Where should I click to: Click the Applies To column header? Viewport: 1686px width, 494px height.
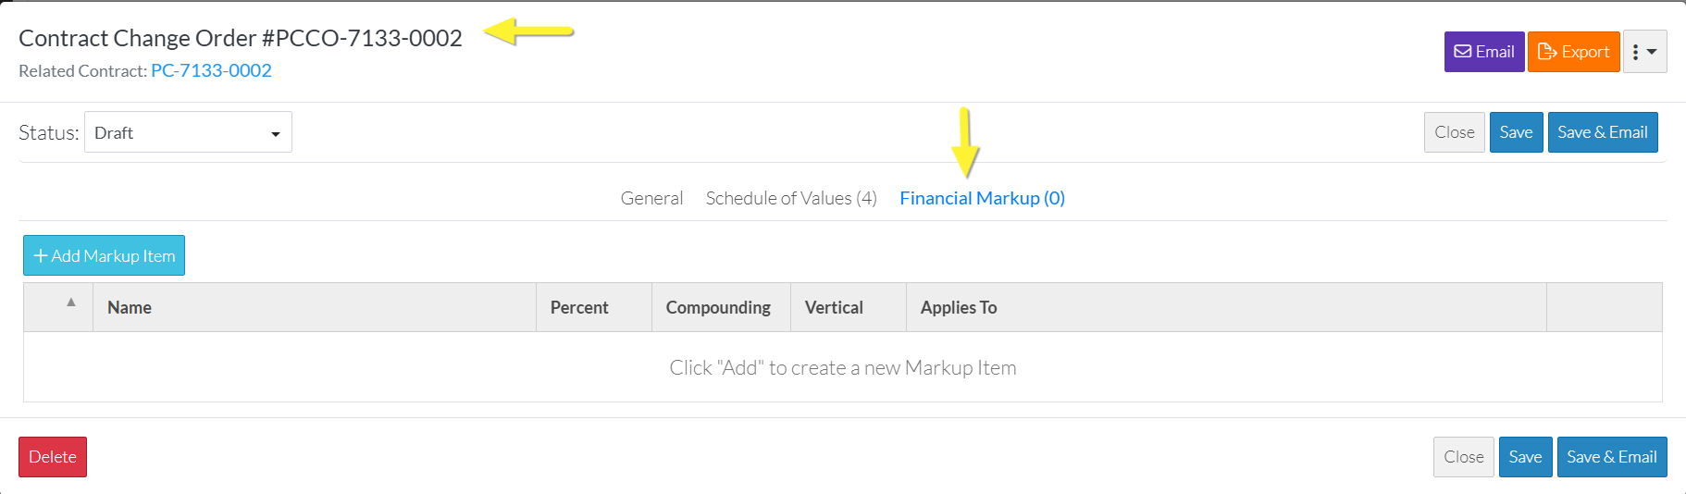[959, 307]
